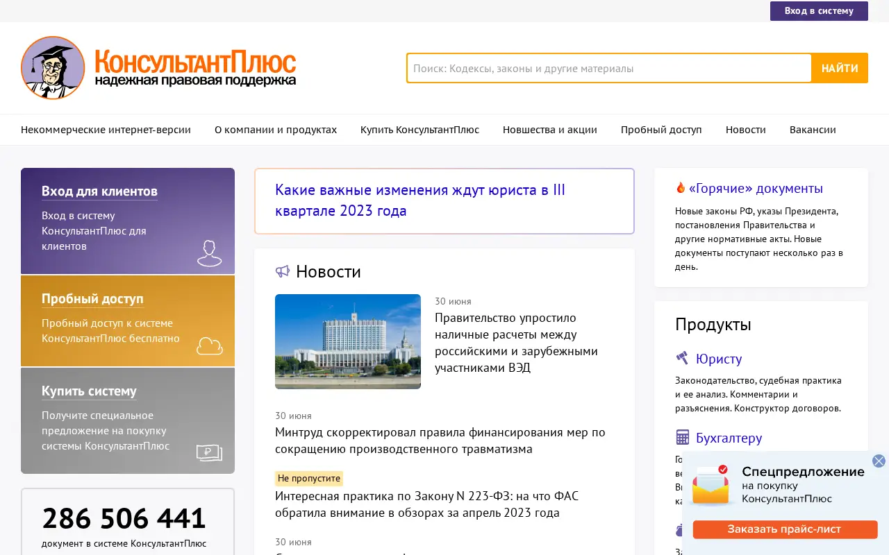Click the megaphone icon beside Новости
Image resolution: width=889 pixels, height=555 pixels.
pyautogui.click(x=282, y=271)
